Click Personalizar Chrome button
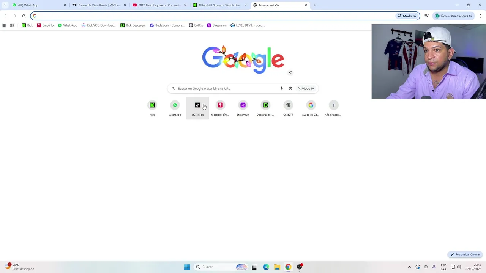Viewport: 486px width, 273px height. pos(465,254)
